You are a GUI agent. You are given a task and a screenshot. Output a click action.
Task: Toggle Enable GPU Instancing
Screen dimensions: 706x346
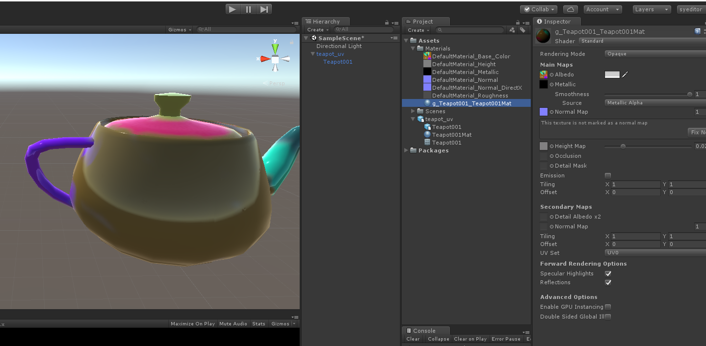pyautogui.click(x=608, y=306)
